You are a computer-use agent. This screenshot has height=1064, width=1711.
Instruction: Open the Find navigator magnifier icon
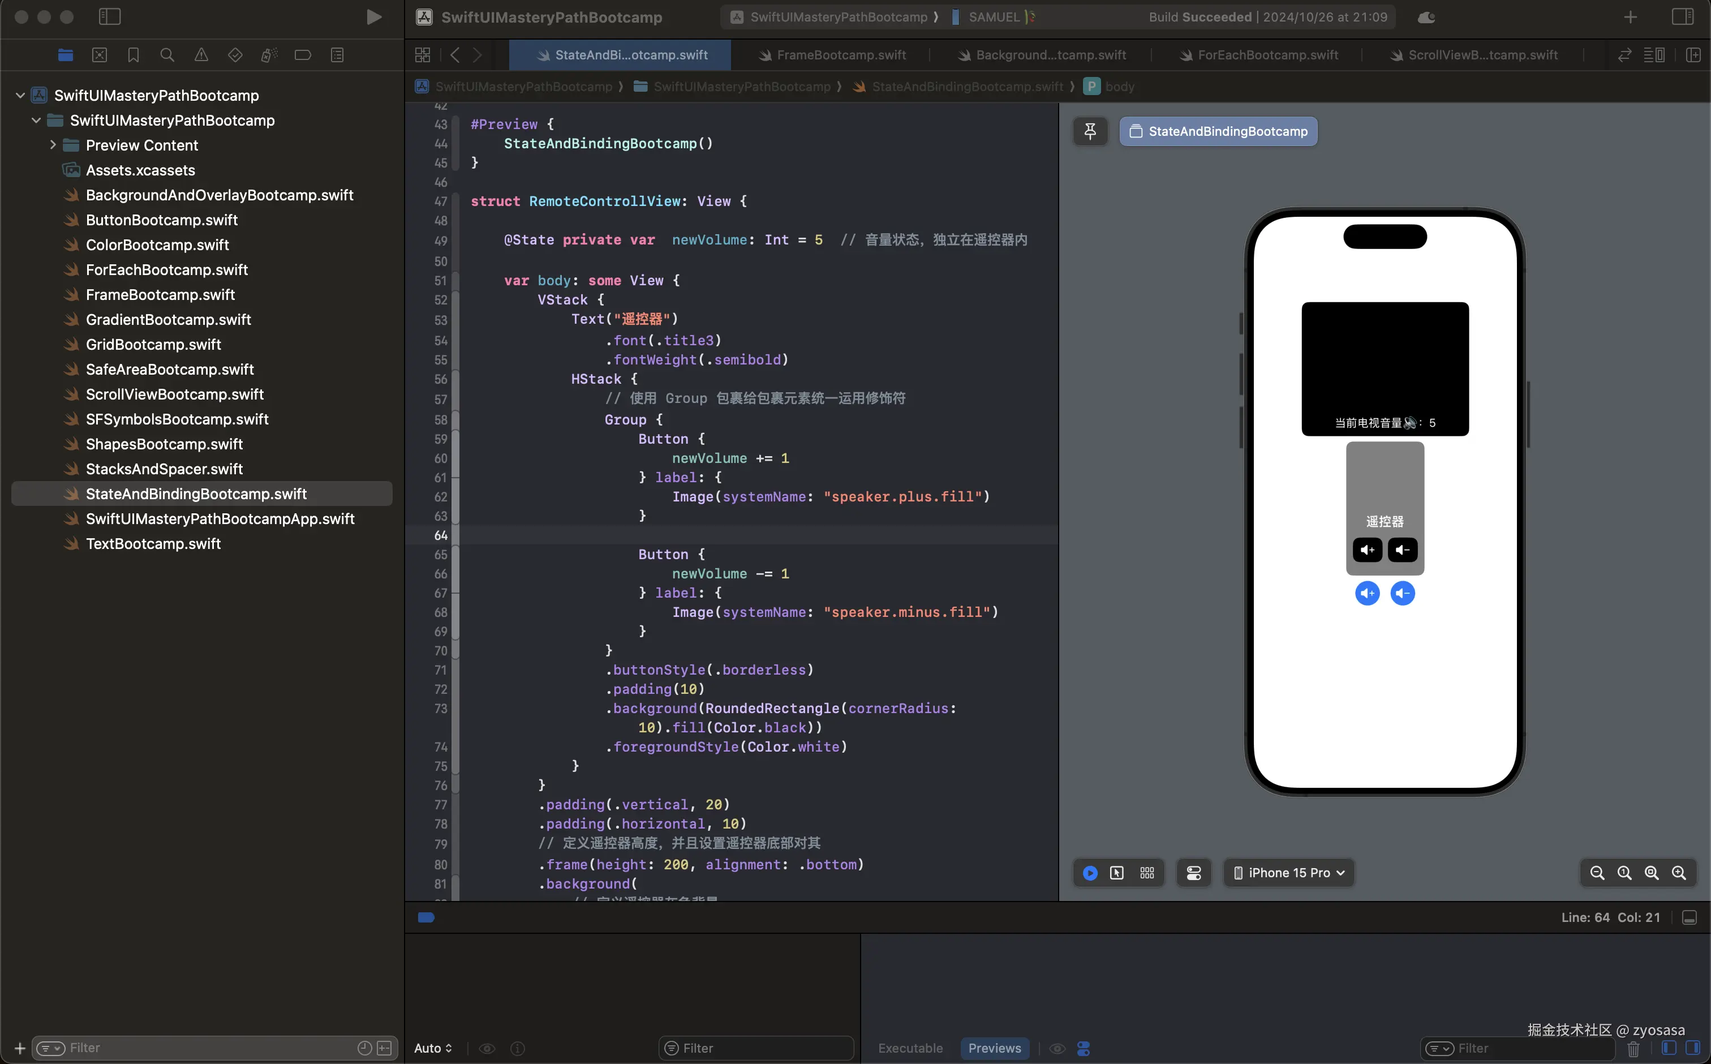click(x=167, y=55)
